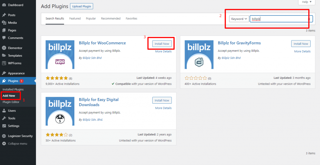Click 'Last Updated: 2 years ago' text
Image resolution: width=320 pixels, height=165 pixels.
click(x=155, y=134)
